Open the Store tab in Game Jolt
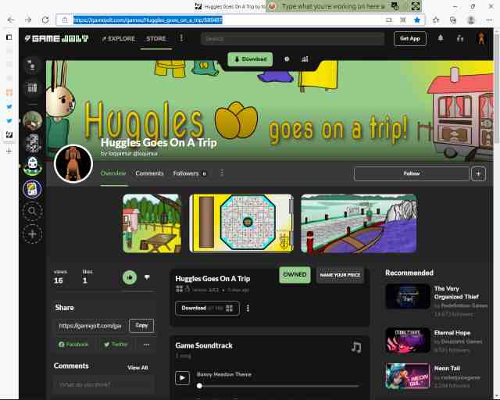Screen dimensions: 500x400 coord(156,38)
